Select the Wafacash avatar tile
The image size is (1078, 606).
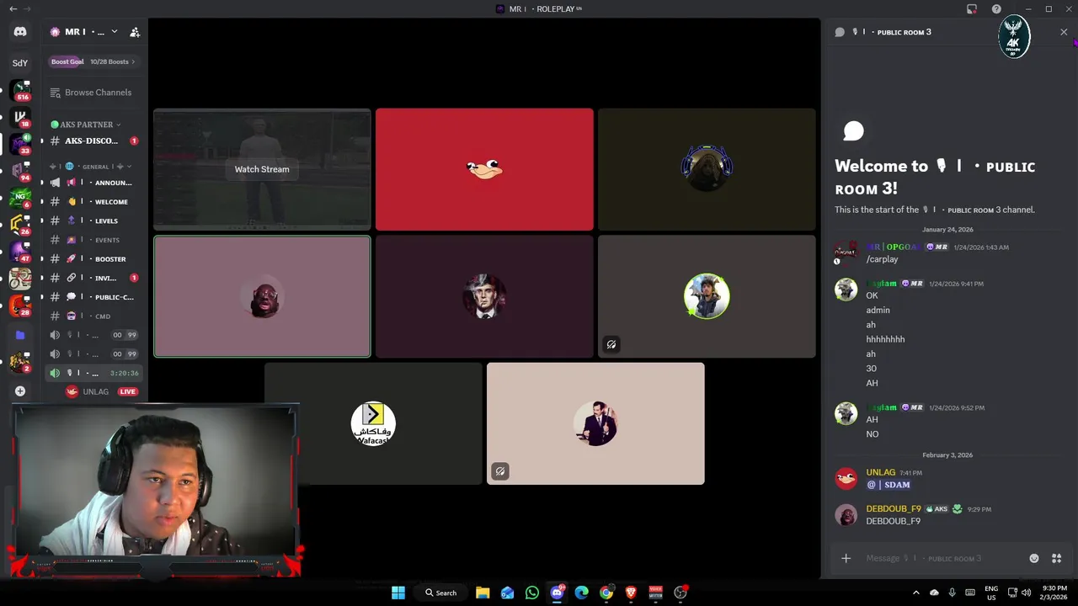tap(373, 423)
